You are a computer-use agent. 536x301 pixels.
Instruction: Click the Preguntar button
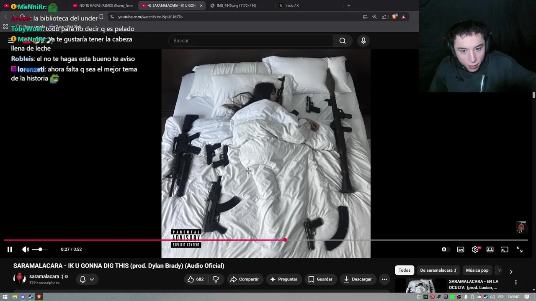click(283, 279)
